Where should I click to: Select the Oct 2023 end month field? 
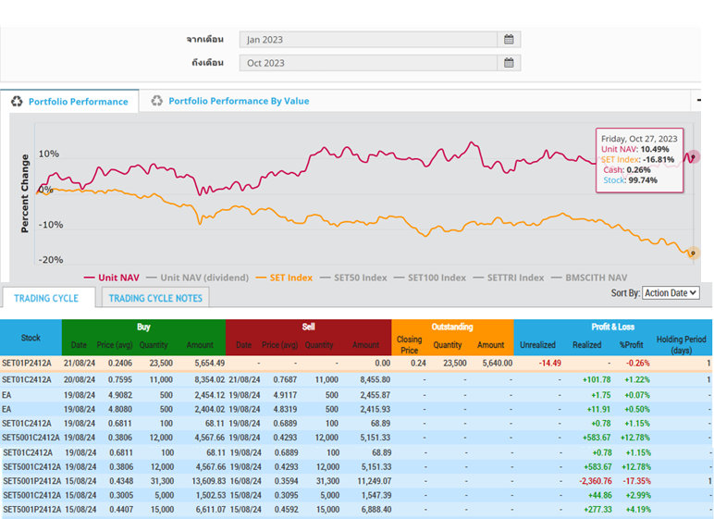pyautogui.click(x=368, y=63)
